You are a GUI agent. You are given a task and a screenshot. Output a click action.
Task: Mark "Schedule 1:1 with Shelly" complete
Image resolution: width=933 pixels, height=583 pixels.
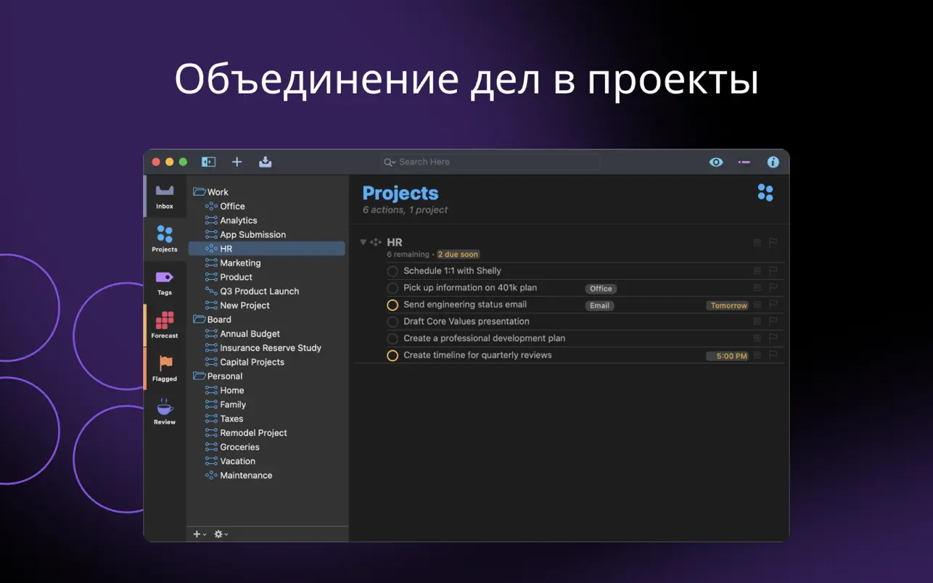pos(392,271)
